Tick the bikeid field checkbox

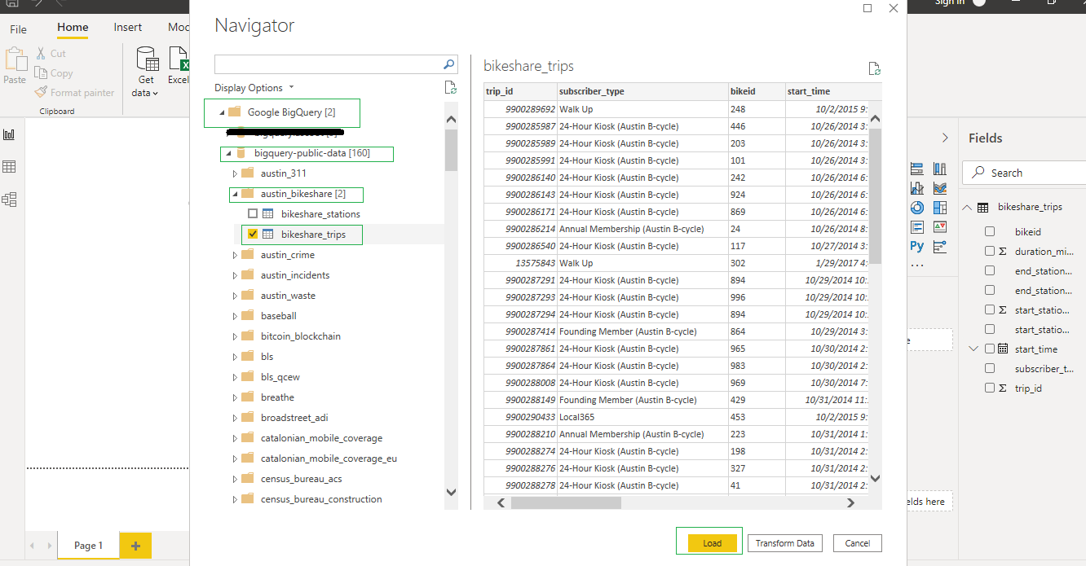click(990, 232)
